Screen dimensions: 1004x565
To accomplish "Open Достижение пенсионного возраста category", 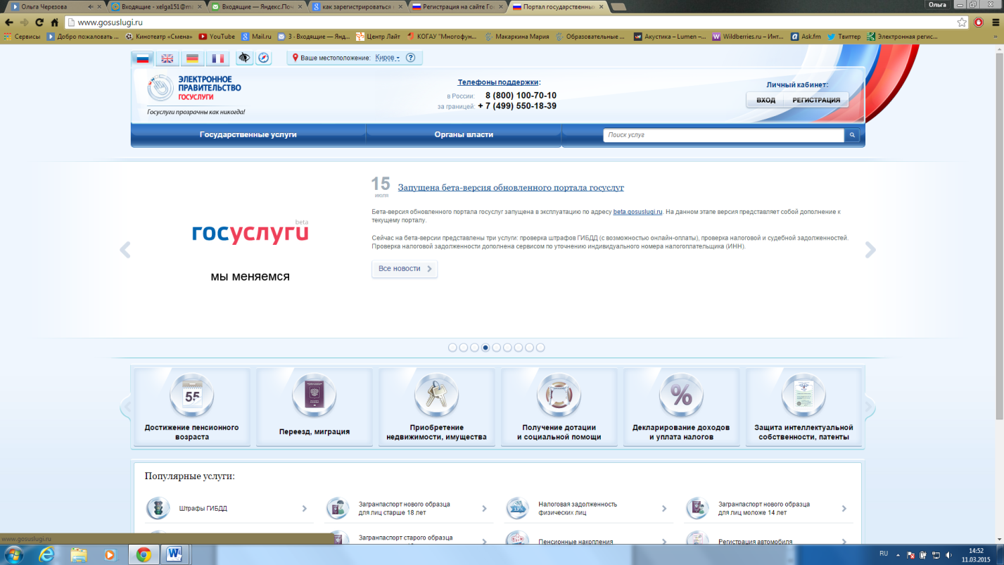I will tap(192, 407).
